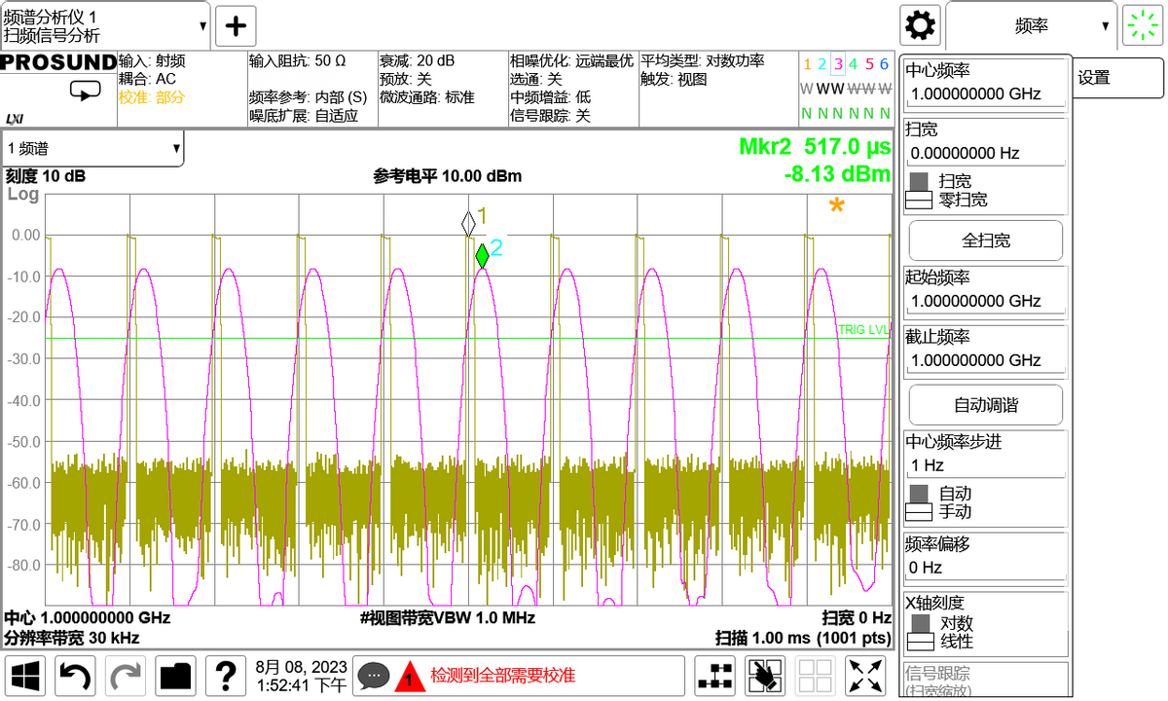Open the gear settings icon at top right
This screenshot has width=1168, height=701.
pyautogui.click(x=920, y=25)
